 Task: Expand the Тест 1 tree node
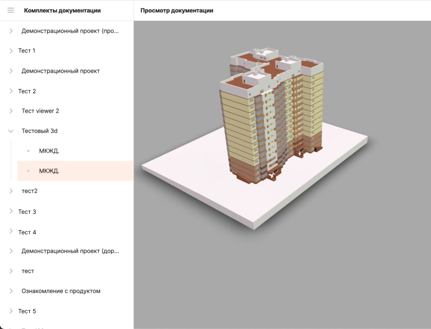(11, 51)
